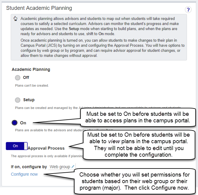The image size is (198, 195).
Task: Click the 'If on, configure by' label
Action: pyautogui.click(x=29, y=167)
